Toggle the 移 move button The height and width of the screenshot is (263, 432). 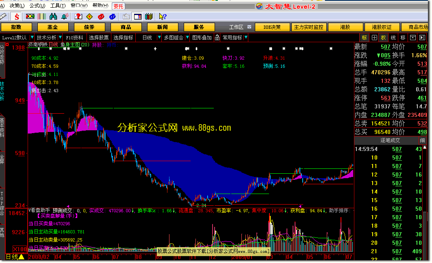point(403,38)
